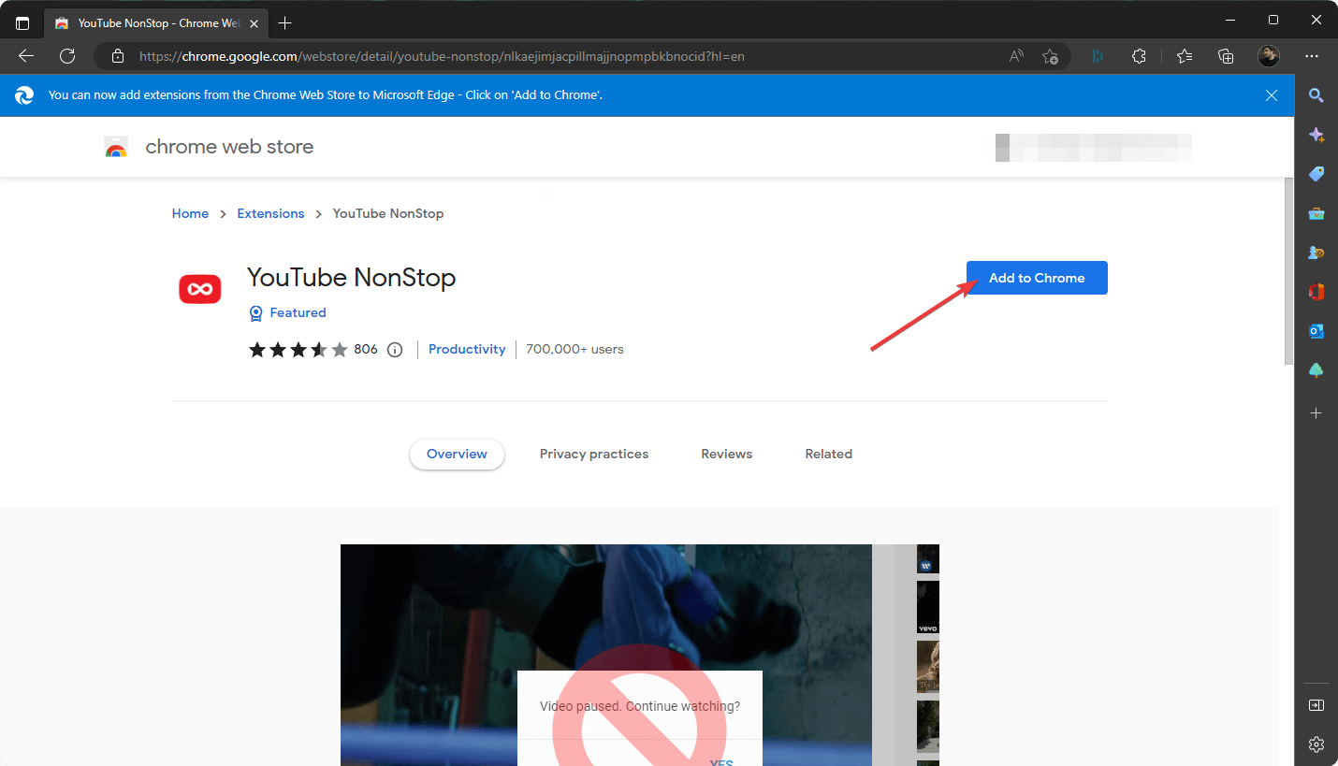Click the rating info icon next to 806
Viewport: 1338px width, 766px height.
(395, 350)
